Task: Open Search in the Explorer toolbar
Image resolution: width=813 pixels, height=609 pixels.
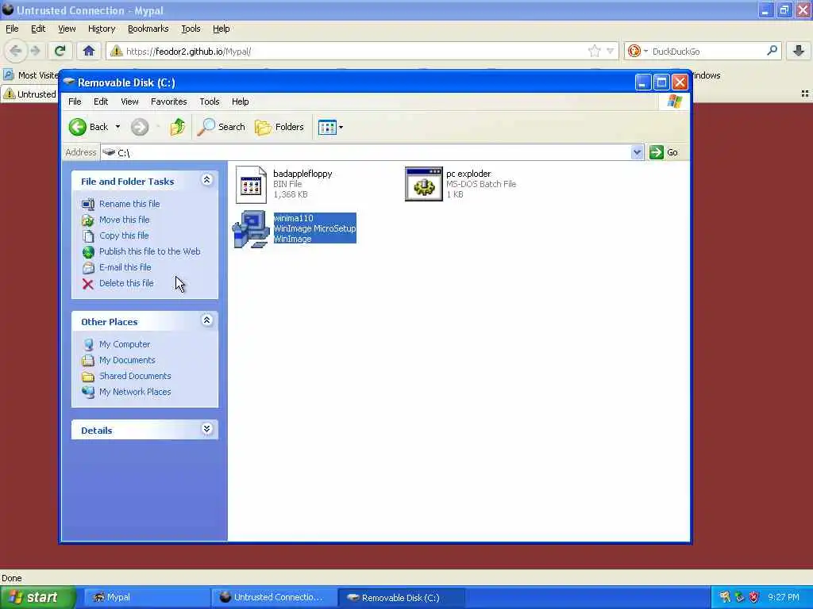Action: pyautogui.click(x=222, y=127)
